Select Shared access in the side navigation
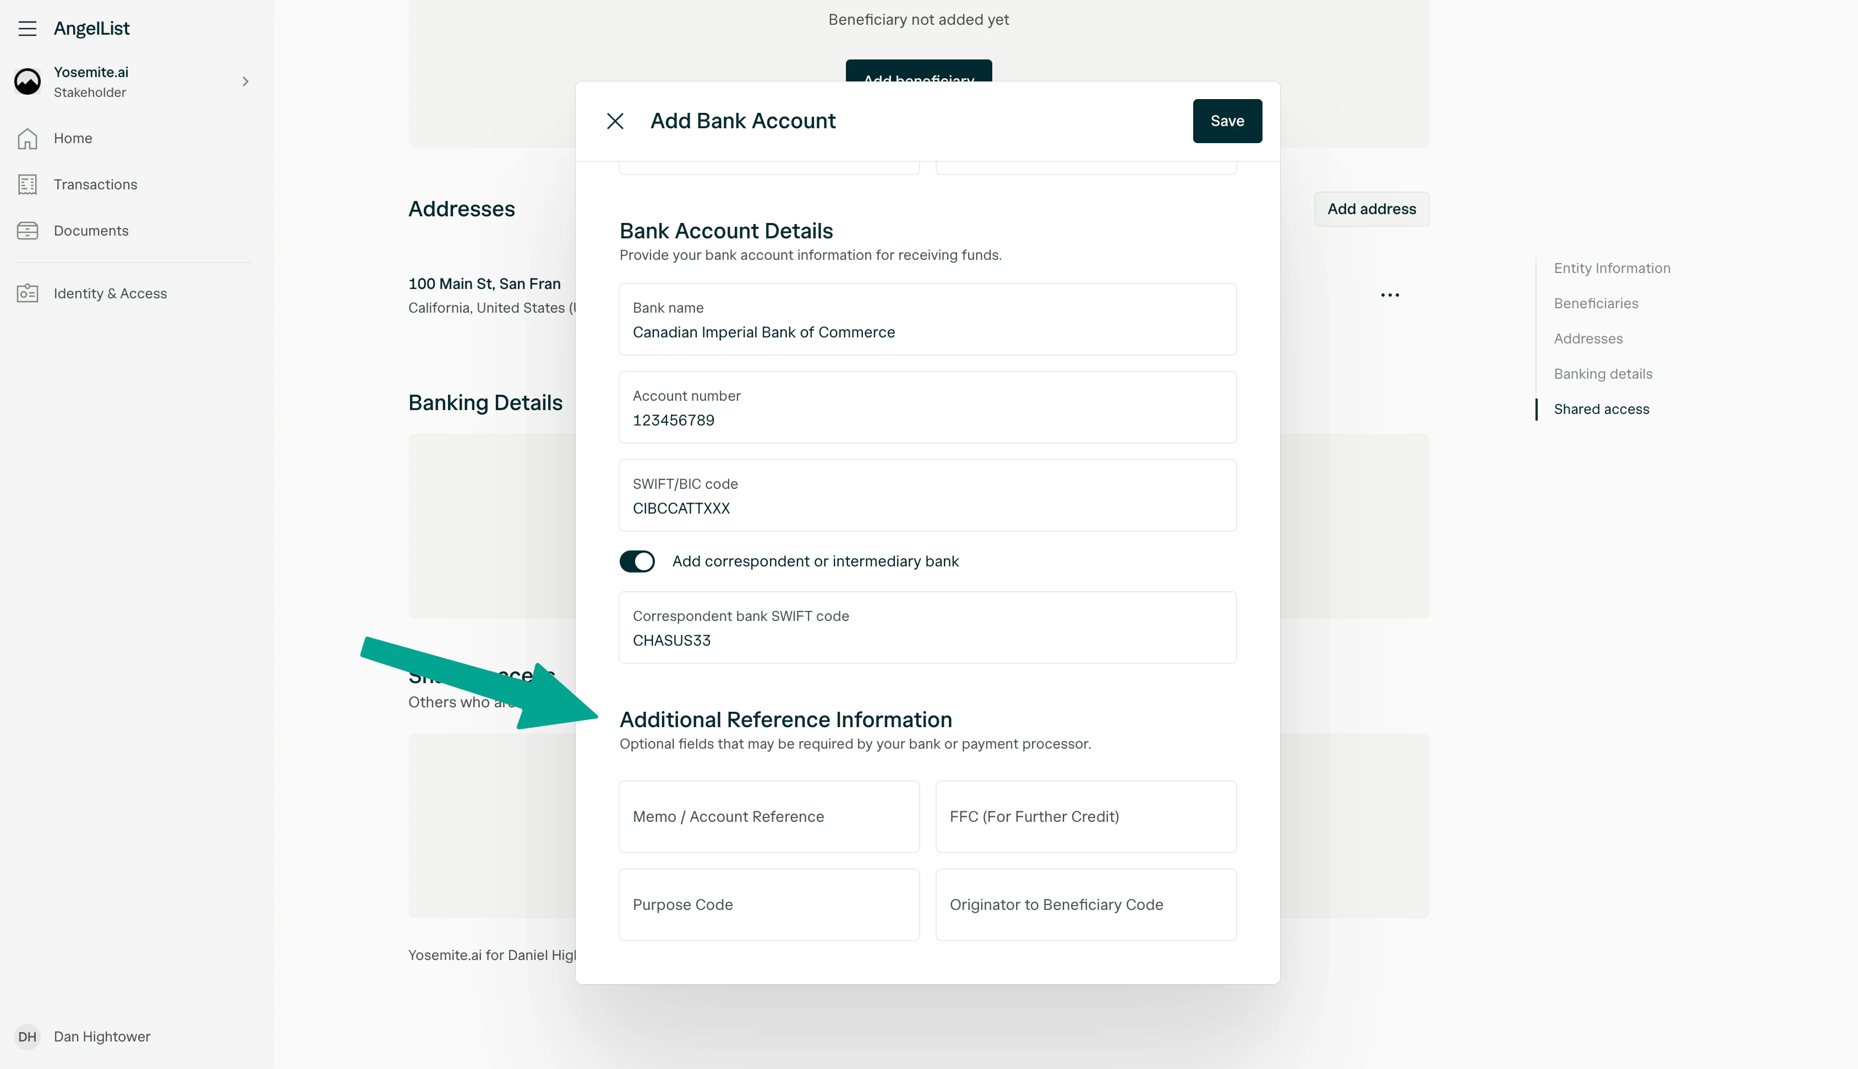Viewport: 1858px width, 1069px height. pos(1601,409)
